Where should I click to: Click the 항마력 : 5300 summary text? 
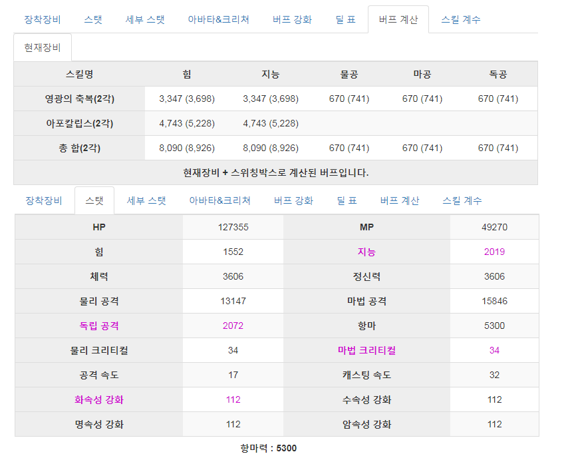268,448
